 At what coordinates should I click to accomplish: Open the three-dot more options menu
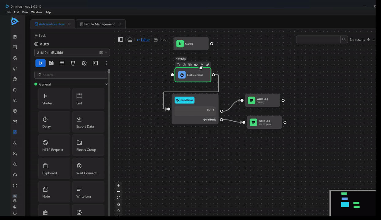point(106,63)
